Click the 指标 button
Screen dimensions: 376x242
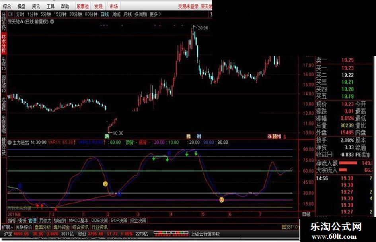12,220
